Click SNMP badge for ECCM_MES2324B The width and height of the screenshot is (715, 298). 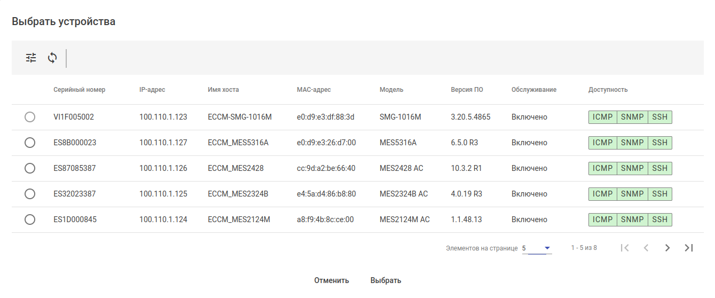[632, 194]
